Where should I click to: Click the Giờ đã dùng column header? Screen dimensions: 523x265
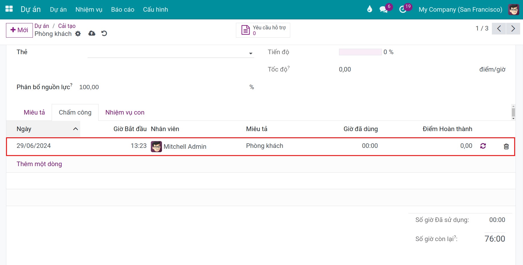tap(360, 129)
